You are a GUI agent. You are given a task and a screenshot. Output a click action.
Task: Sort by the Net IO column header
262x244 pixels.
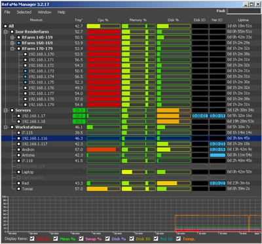coord(217,20)
